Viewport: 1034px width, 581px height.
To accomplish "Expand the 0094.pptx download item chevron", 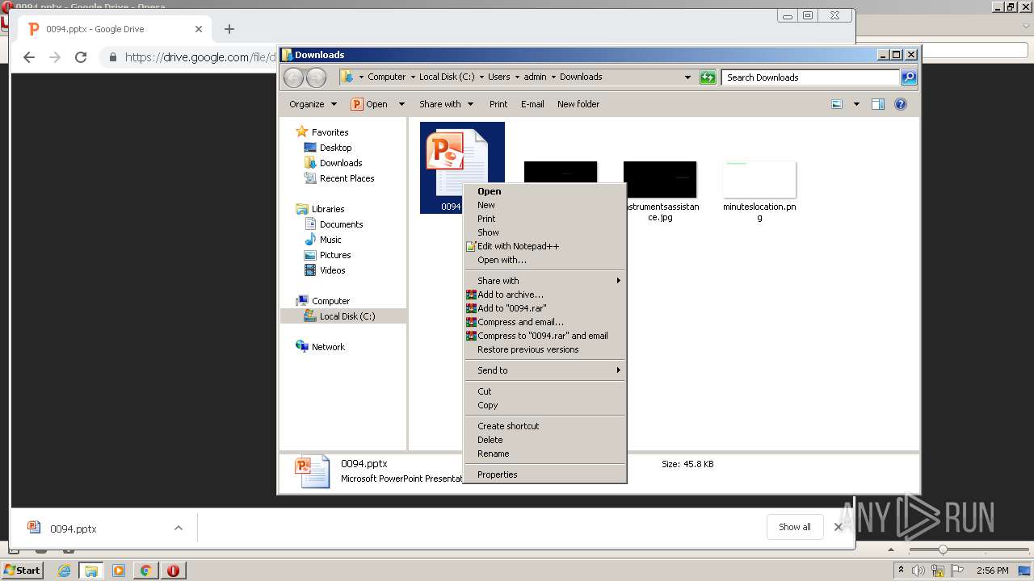I will [179, 529].
